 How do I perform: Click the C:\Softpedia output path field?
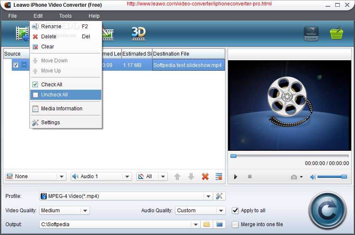coord(115,224)
